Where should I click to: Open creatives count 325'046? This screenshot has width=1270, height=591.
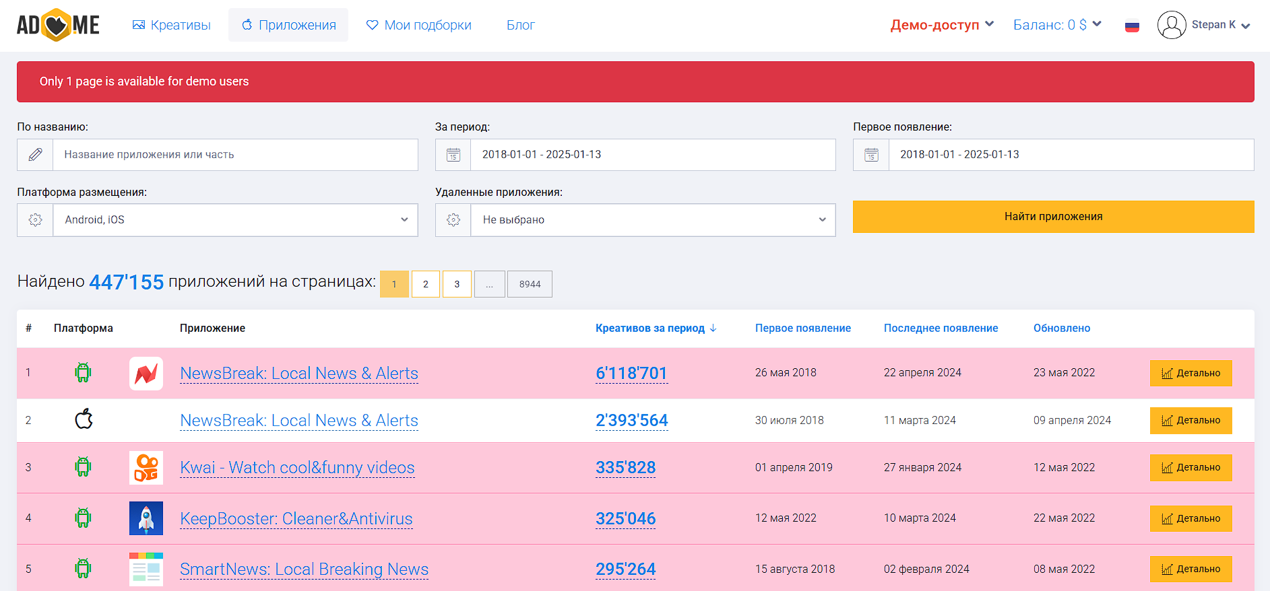(x=625, y=519)
